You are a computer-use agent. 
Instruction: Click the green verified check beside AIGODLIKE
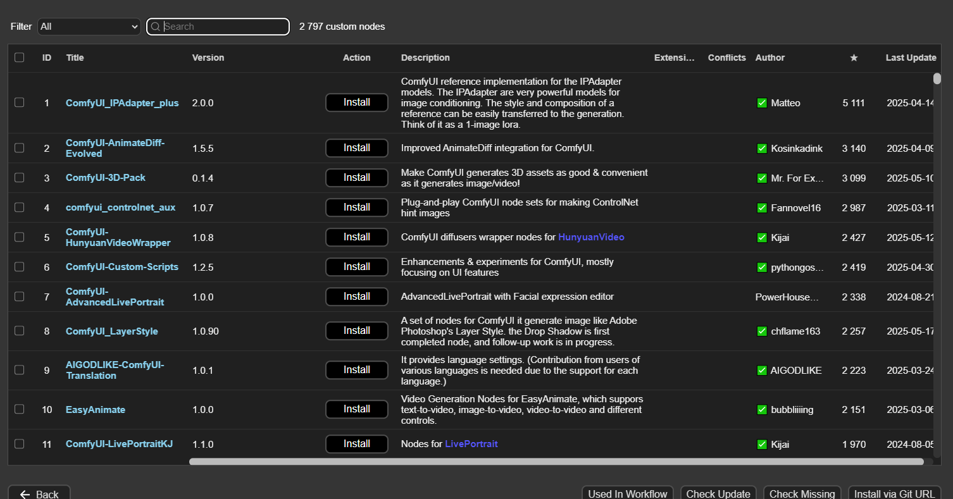762,371
